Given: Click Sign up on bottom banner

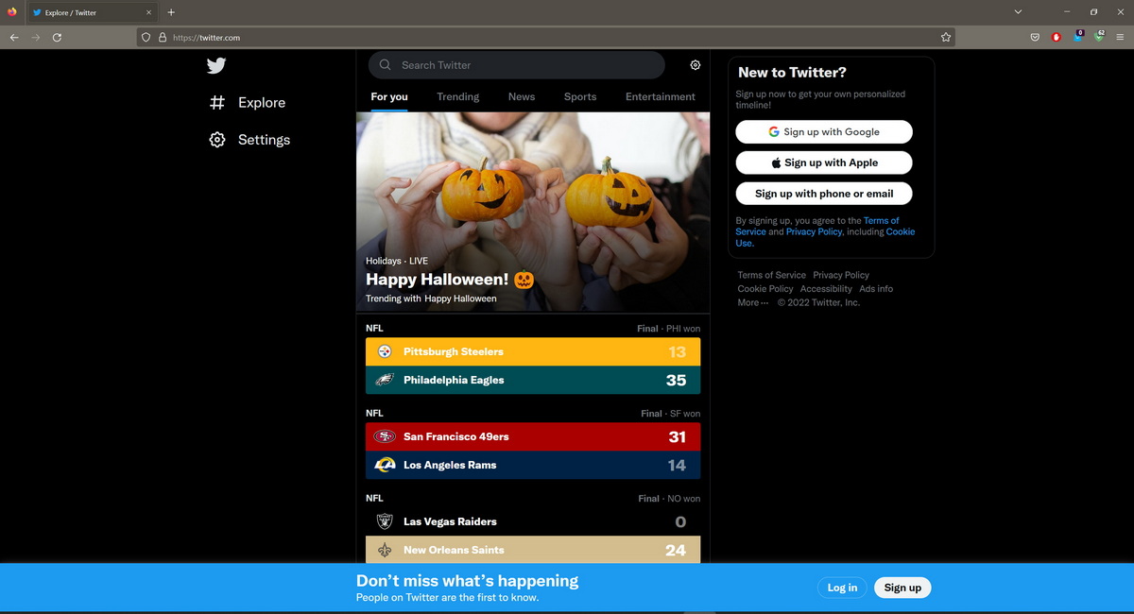Looking at the screenshot, I should [902, 588].
